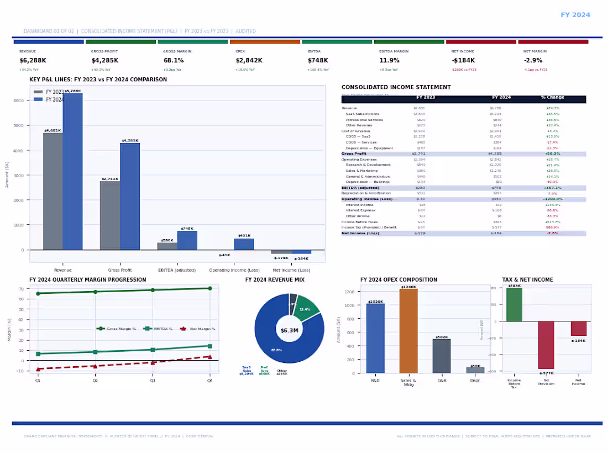Click the 'COGS — Services' row label

pyautogui.click(x=361, y=142)
